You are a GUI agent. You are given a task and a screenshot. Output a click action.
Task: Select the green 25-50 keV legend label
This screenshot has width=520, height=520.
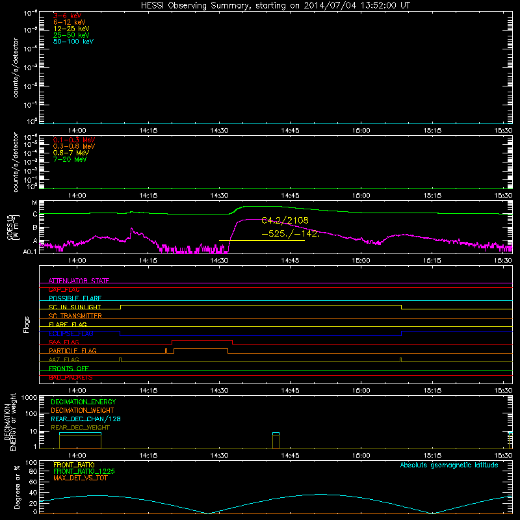tap(71, 35)
